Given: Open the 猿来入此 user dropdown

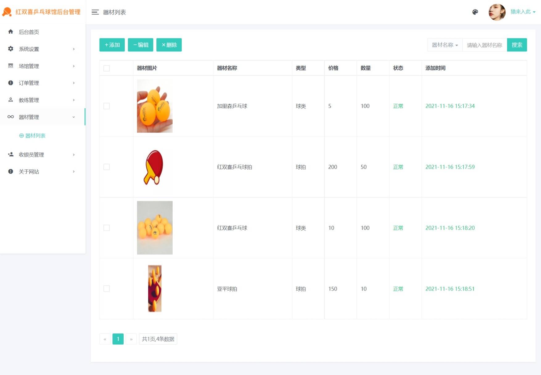Looking at the screenshot, I should tap(523, 12).
